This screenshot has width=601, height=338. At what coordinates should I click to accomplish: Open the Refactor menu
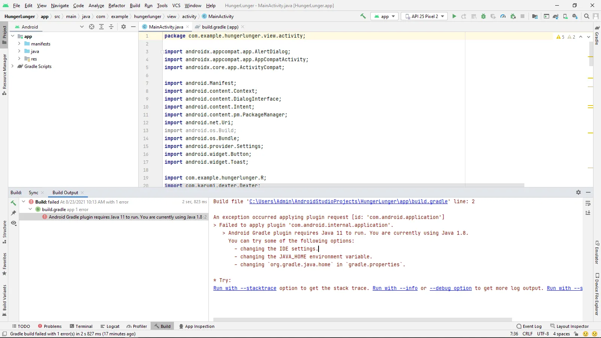pyautogui.click(x=116, y=6)
